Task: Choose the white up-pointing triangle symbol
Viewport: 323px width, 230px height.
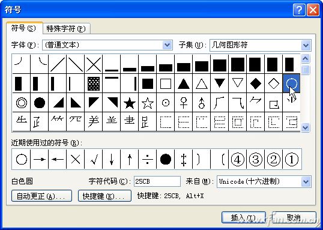Action: 202,83
